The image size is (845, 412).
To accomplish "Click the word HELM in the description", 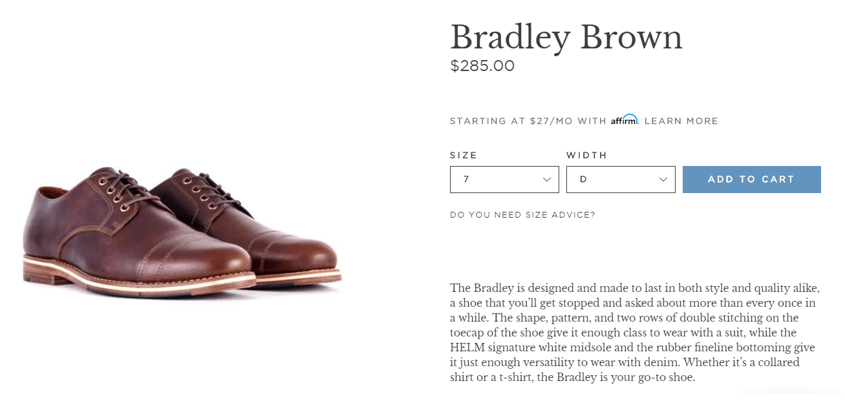I will [x=465, y=347].
